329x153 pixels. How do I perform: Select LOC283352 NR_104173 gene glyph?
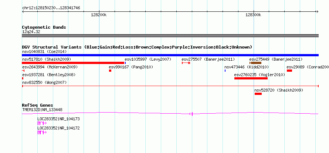coord(42,123)
